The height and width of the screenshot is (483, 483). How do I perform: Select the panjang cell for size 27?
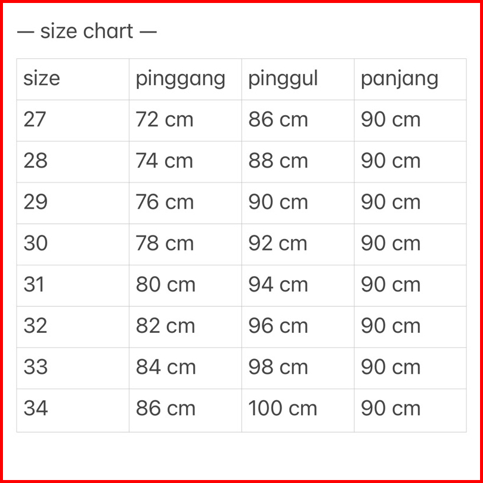(x=391, y=120)
